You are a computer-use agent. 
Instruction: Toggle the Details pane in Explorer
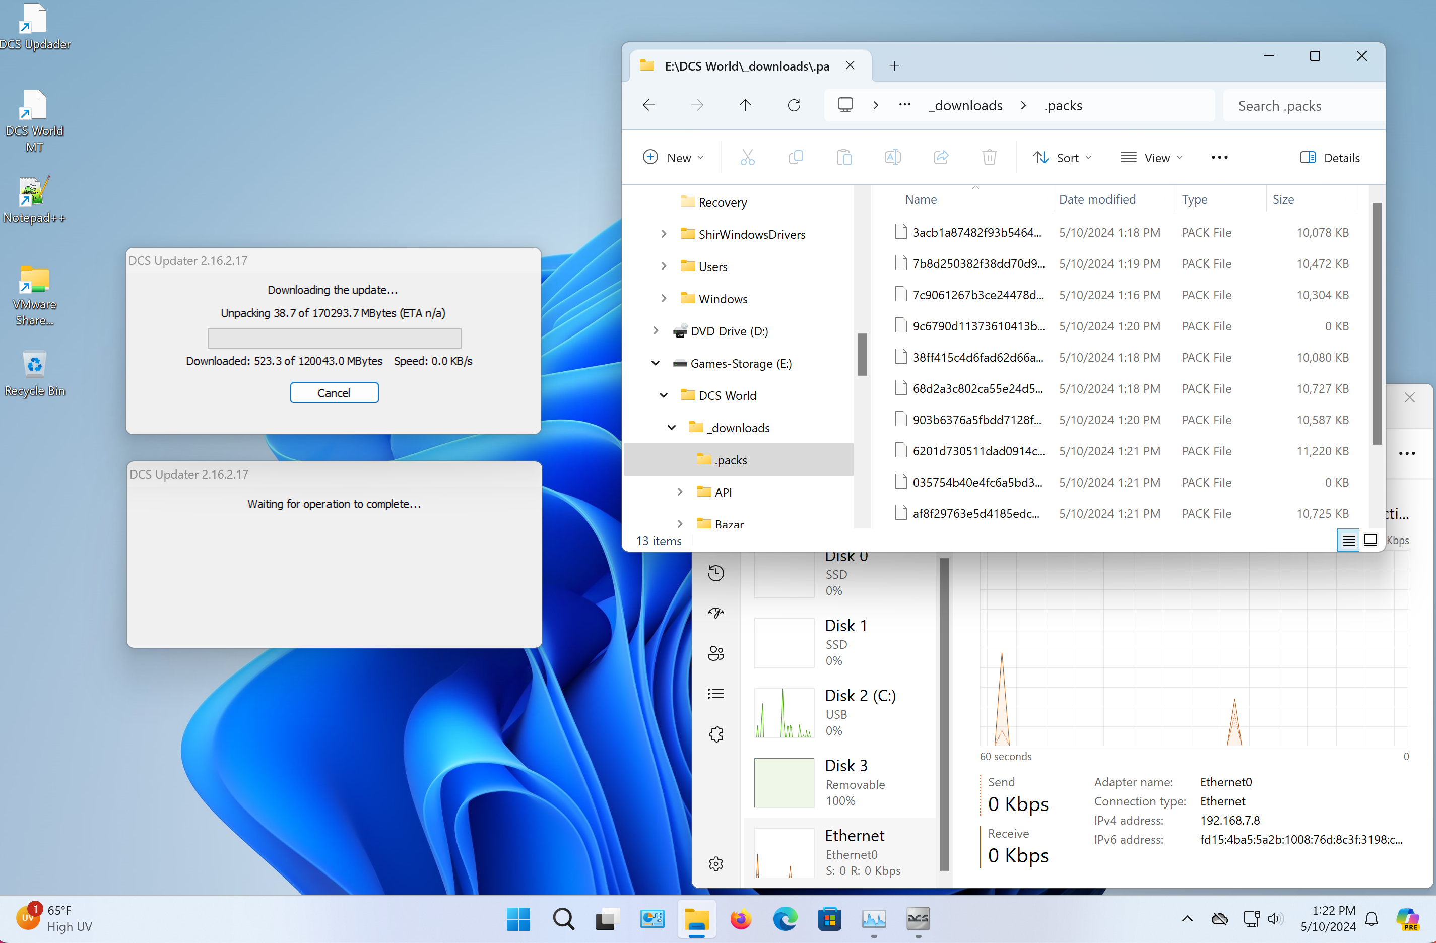(x=1330, y=158)
